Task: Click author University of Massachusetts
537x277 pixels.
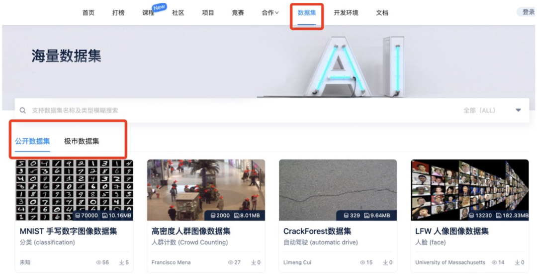Action: 450,262
